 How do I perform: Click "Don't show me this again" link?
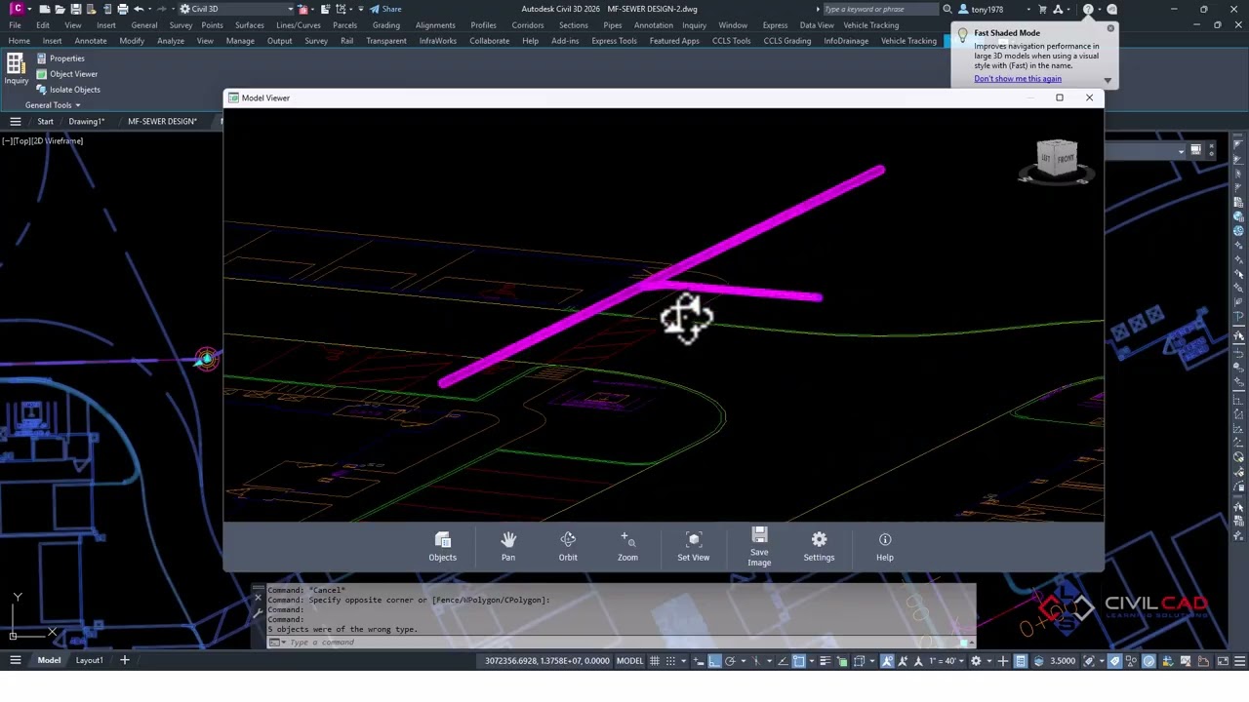[x=1018, y=79]
